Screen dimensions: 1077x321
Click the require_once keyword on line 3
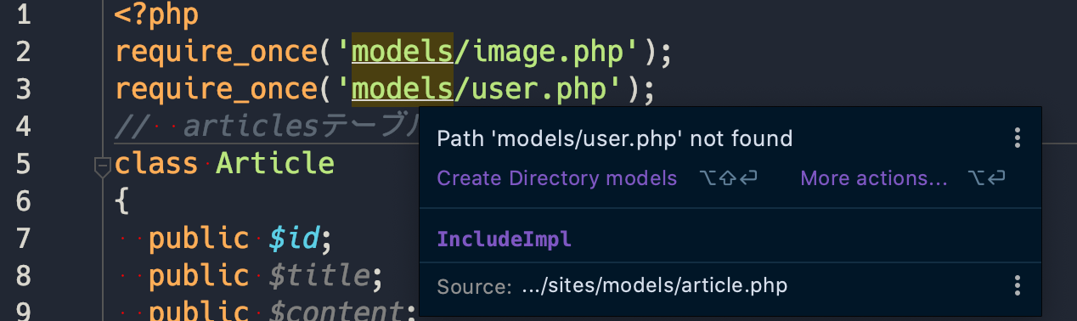[216, 89]
